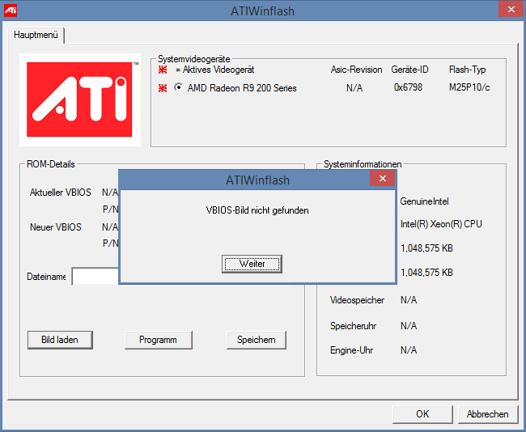Click the ATI title bar icon
The width and height of the screenshot is (526, 432).
tap(11, 11)
